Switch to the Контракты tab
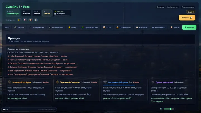201x113 pixels. tap(142, 27)
